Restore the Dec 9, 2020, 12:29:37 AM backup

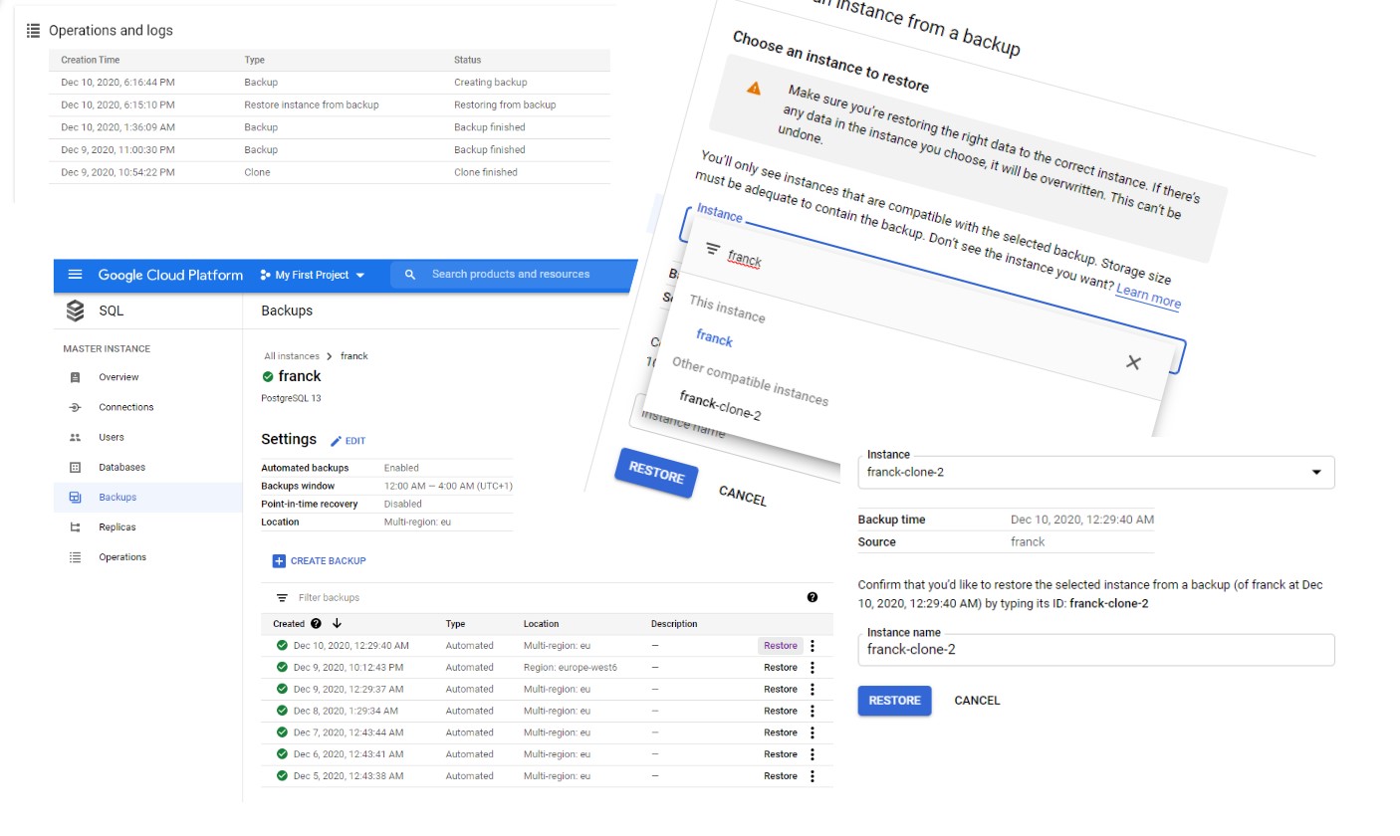(x=781, y=689)
